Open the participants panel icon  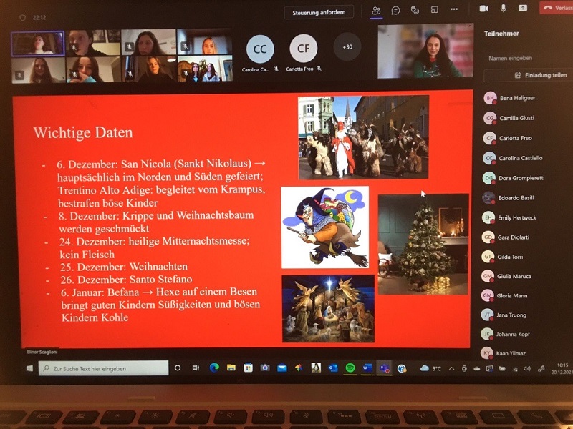pyautogui.click(x=376, y=10)
